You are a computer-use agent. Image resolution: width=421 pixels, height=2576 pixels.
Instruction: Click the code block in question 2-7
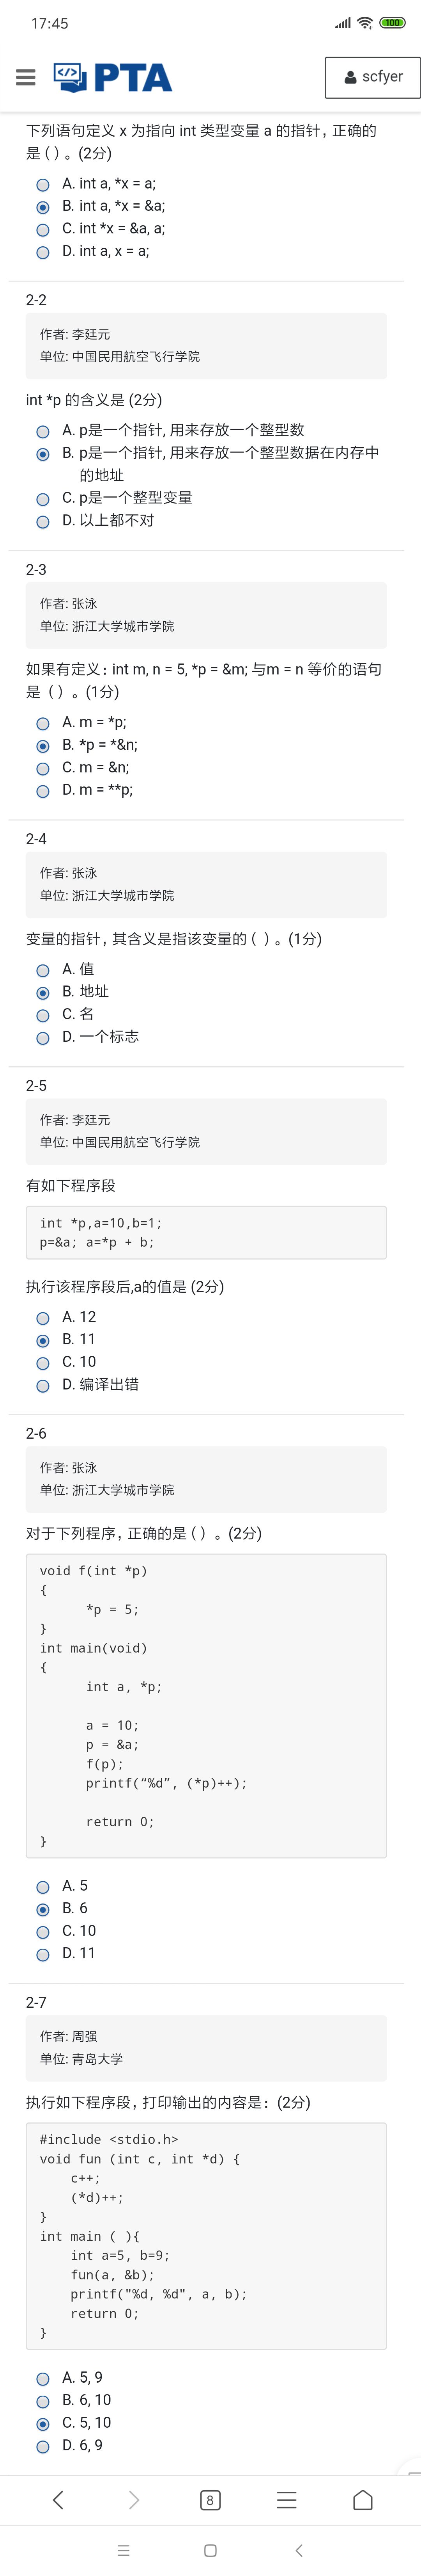205,2235
